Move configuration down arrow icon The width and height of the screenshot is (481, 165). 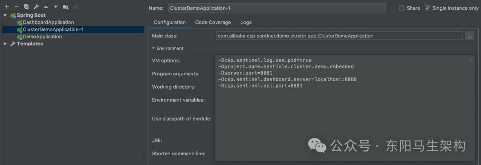56,7
